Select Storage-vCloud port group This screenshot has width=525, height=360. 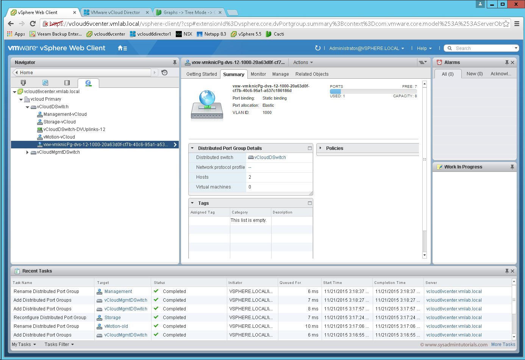point(59,122)
